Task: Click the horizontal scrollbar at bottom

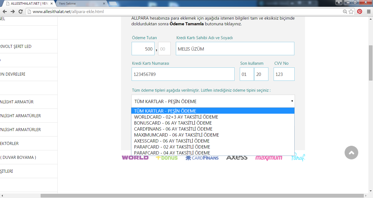Action: click(x=202, y=196)
